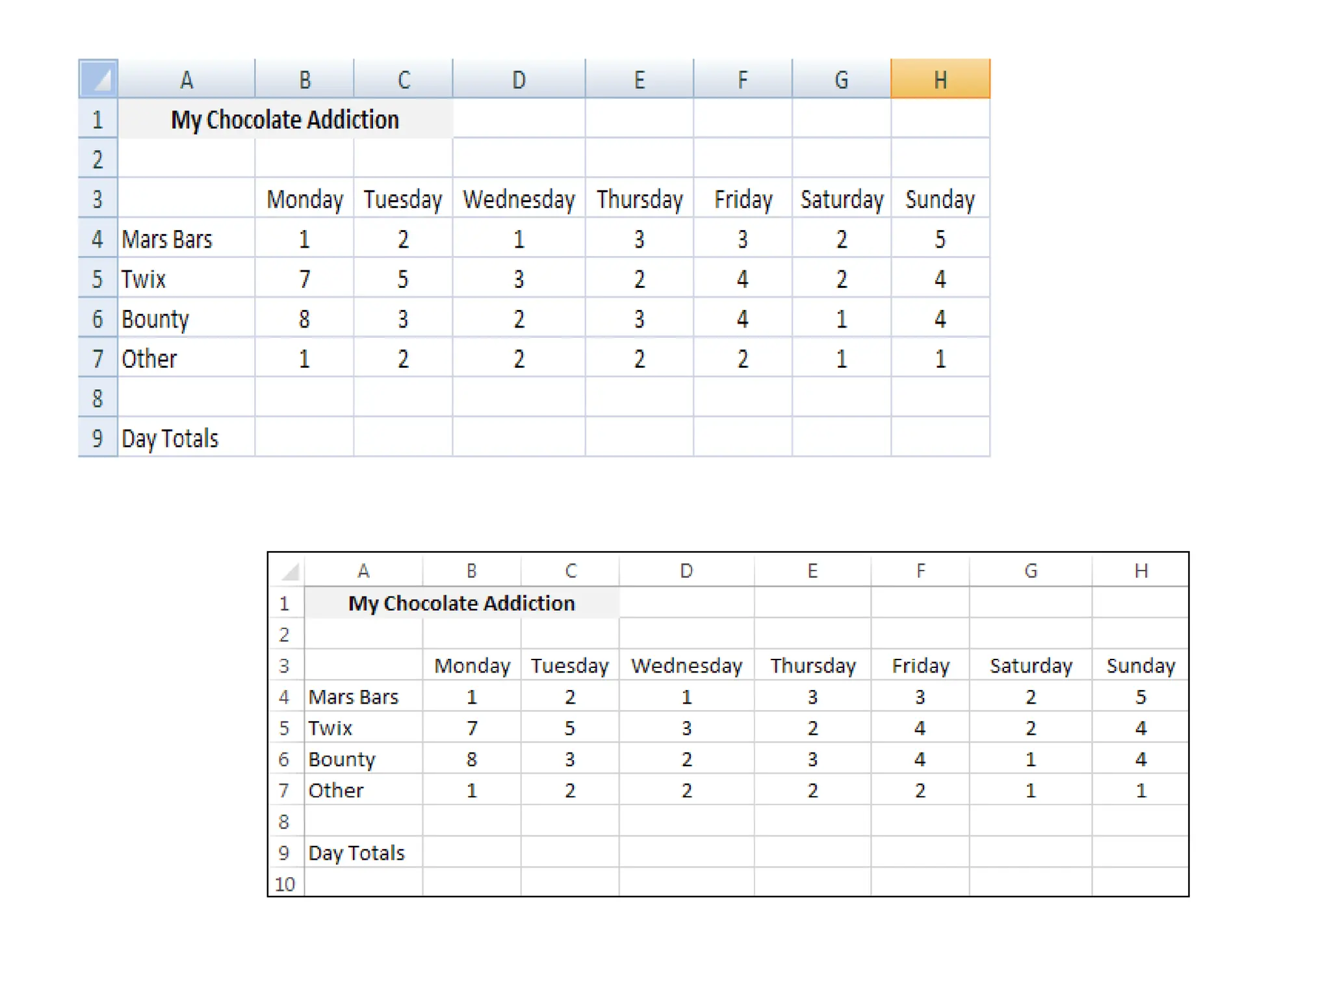Select highlighted column H header in top sheet

pyautogui.click(x=940, y=79)
